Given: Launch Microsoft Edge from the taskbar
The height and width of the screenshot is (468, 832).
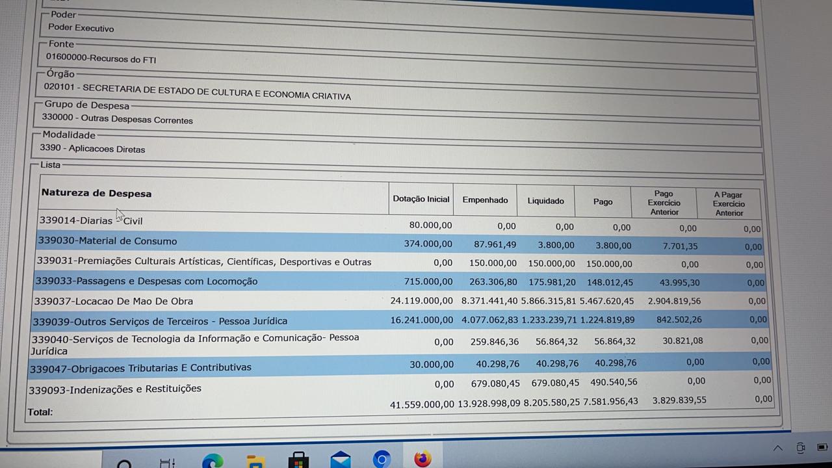Looking at the screenshot, I should click(213, 461).
